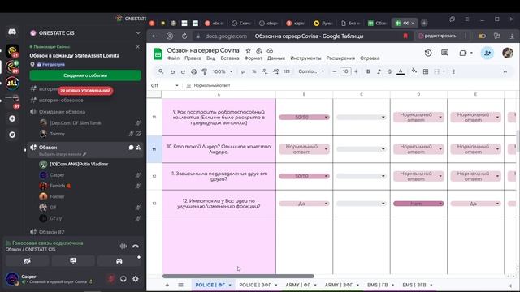
Task: Decrease font size with minus button
Action: pos(334,71)
